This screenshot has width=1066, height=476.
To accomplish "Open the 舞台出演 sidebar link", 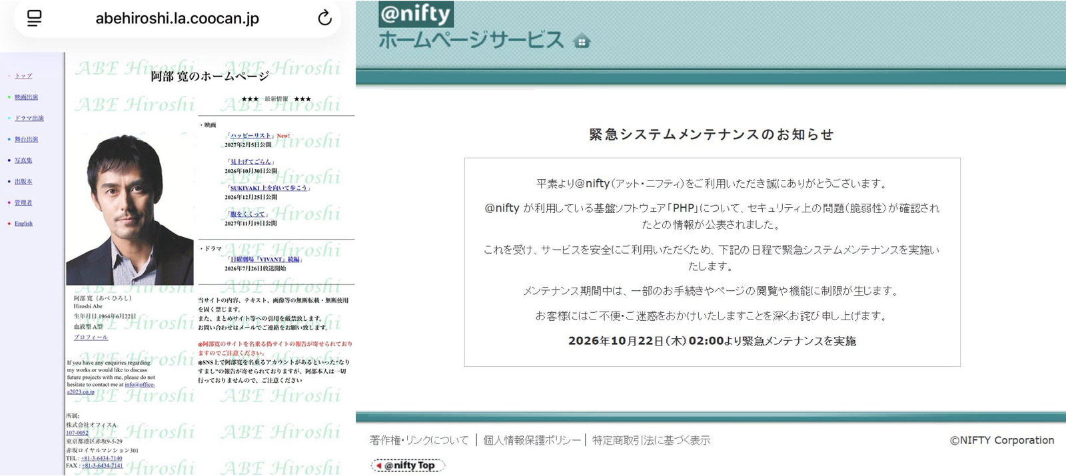I will (x=27, y=139).
